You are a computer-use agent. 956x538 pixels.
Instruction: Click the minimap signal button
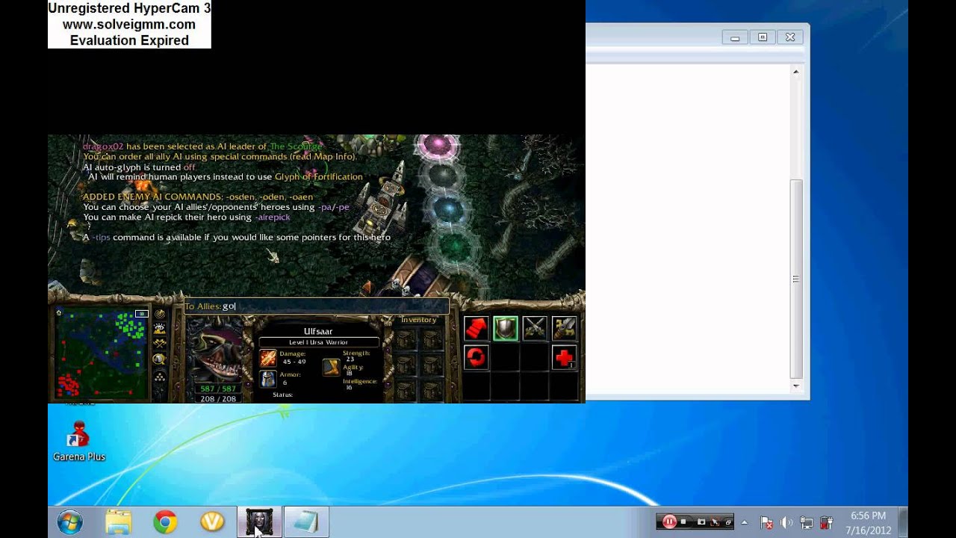(160, 314)
